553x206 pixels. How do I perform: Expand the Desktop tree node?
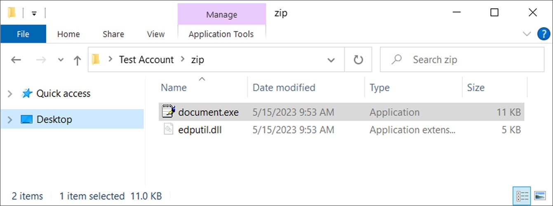pyautogui.click(x=10, y=120)
